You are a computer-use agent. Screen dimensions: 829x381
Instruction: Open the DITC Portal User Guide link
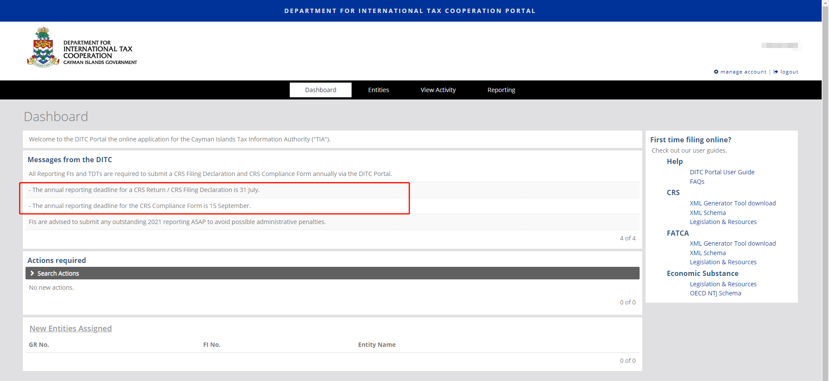722,172
